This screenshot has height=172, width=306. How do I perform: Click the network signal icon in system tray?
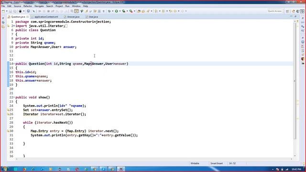pyautogui.click(x=287, y=169)
